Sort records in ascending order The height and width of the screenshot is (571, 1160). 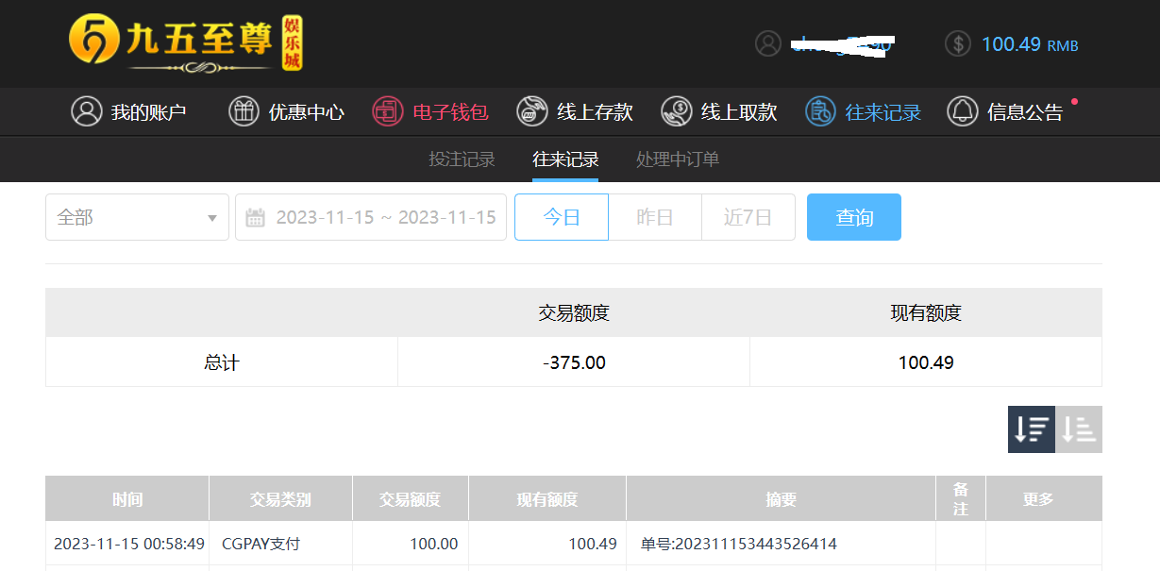point(1079,429)
